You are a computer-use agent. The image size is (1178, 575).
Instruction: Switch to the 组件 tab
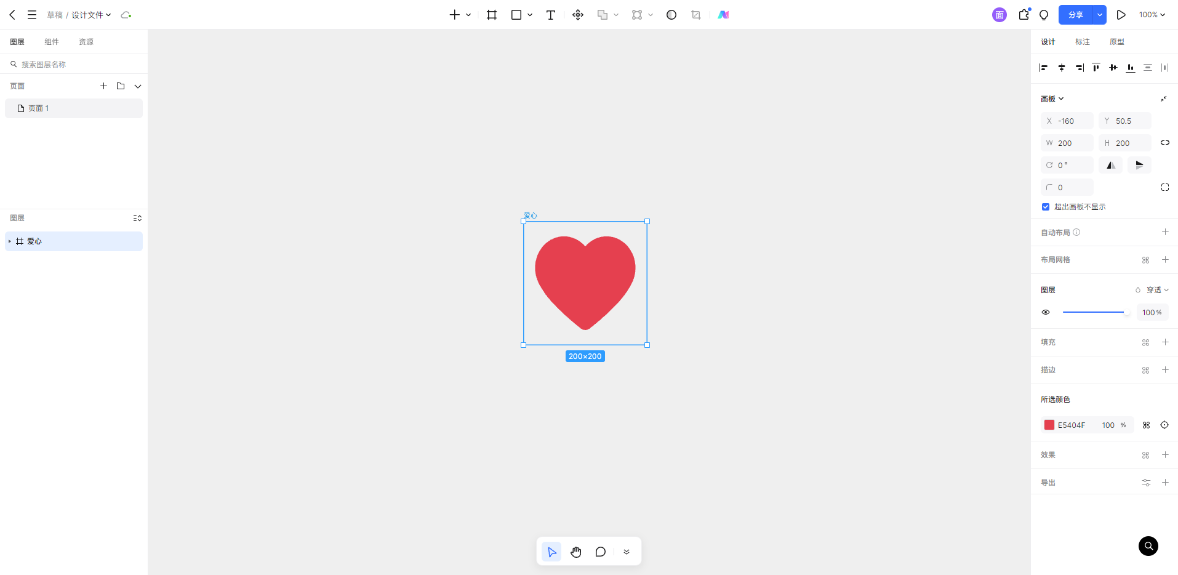pos(52,42)
